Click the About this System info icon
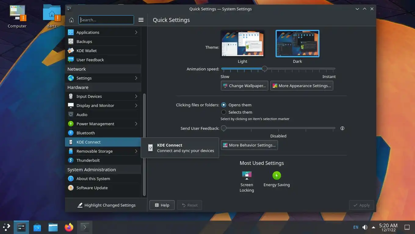This screenshot has height=234, width=415. click(71, 179)
